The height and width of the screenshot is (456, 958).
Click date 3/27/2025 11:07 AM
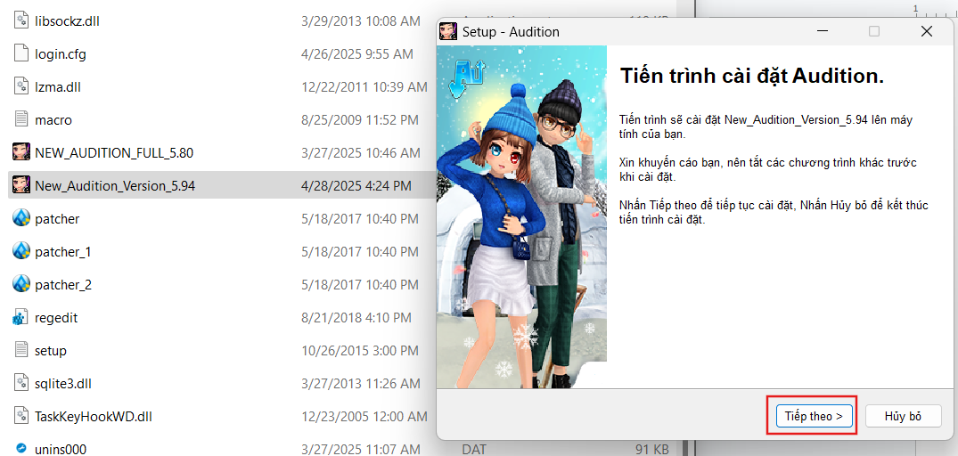click(x=361, y=449)
